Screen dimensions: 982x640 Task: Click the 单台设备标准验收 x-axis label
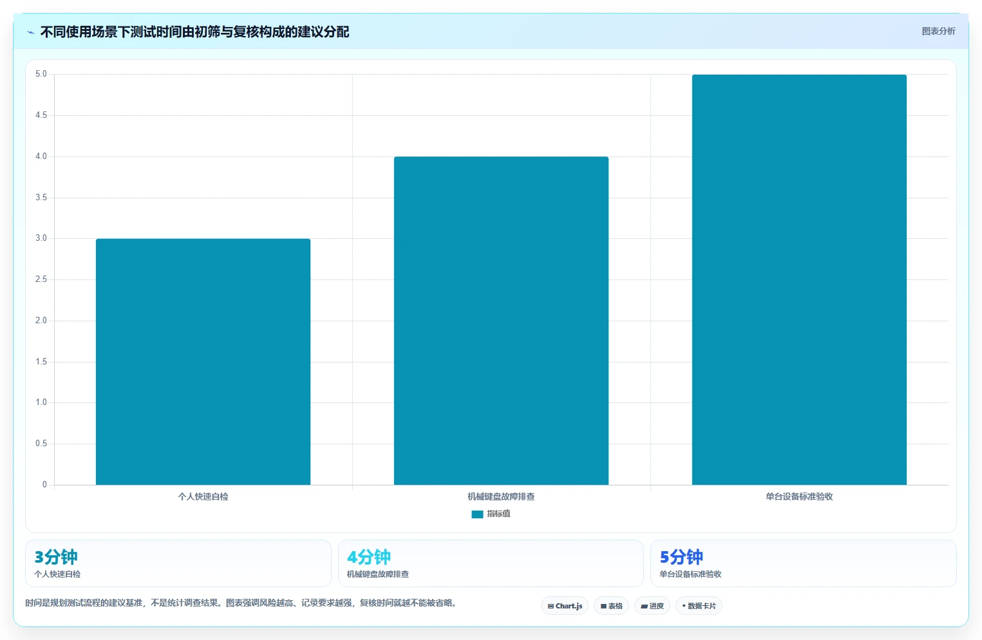[x=799, y=496]
